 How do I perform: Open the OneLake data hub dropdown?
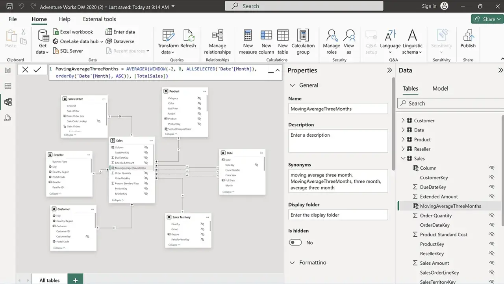tap(102, 41)
